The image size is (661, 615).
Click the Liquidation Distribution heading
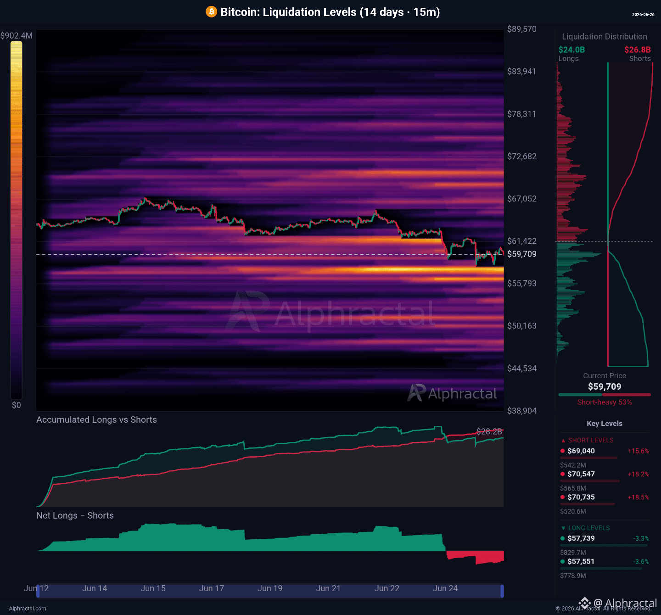click(605, 37)
